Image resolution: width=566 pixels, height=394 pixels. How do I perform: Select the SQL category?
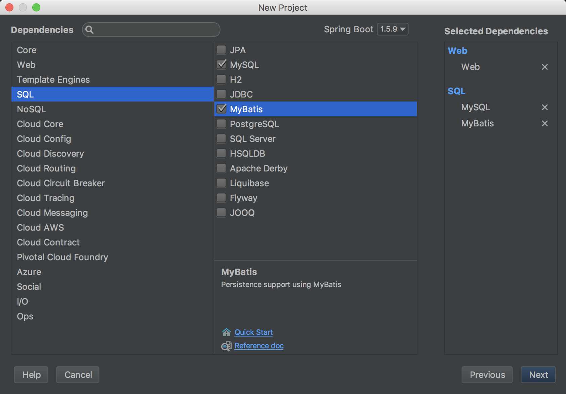coord(113,94)
